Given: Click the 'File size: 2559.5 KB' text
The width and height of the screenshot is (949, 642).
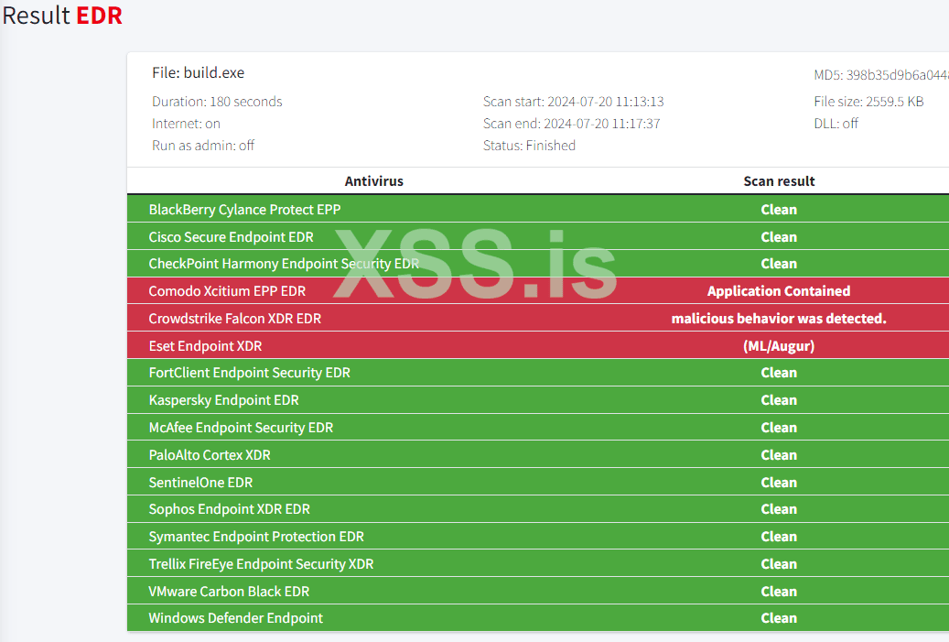Looking at the screenshot, I should [868, 101].
